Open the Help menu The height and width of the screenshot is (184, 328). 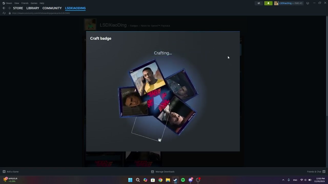point(42,3)
